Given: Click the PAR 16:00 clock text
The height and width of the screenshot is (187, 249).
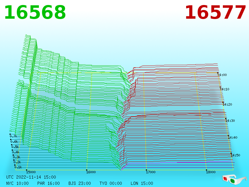Looking at the screenshot, I should [x=49, y=183].
